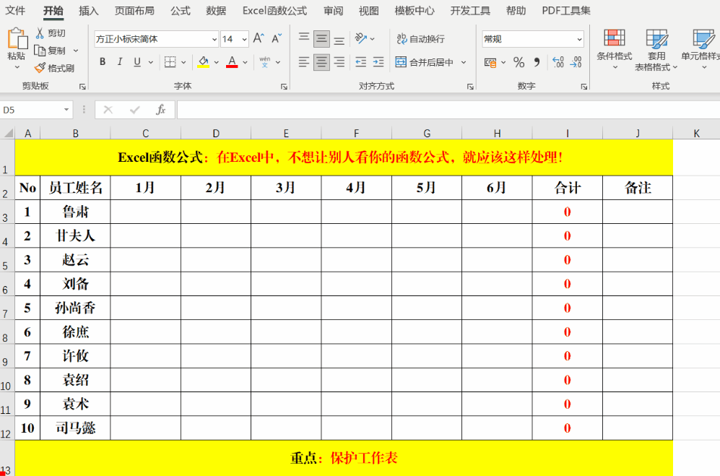
Task: Open the 开发工具 Developer tab
Action: [x=469, y=10]
